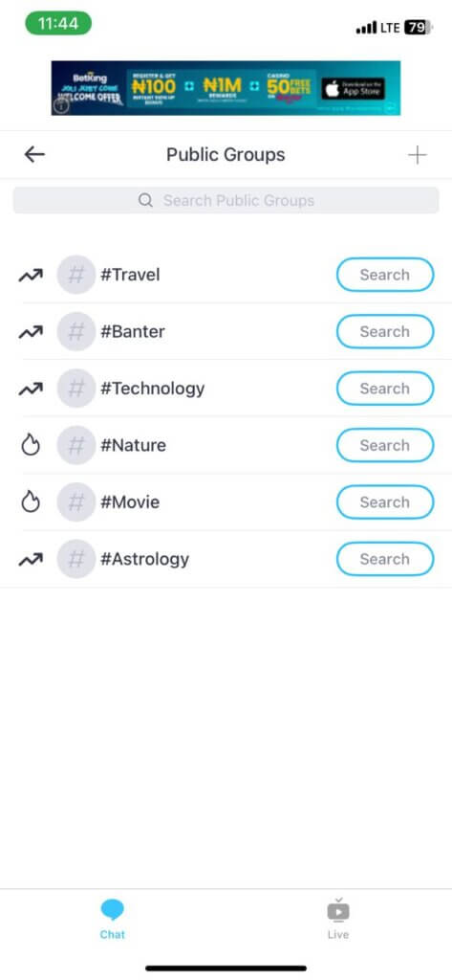Tap the trending arrow icon beside #Technology
452x980 pixels.
[31, 389]
